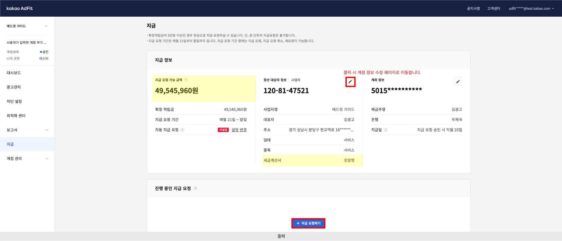Expand the 보고서 sidebar menu
The image size is (562, 241).
(46, 130)
